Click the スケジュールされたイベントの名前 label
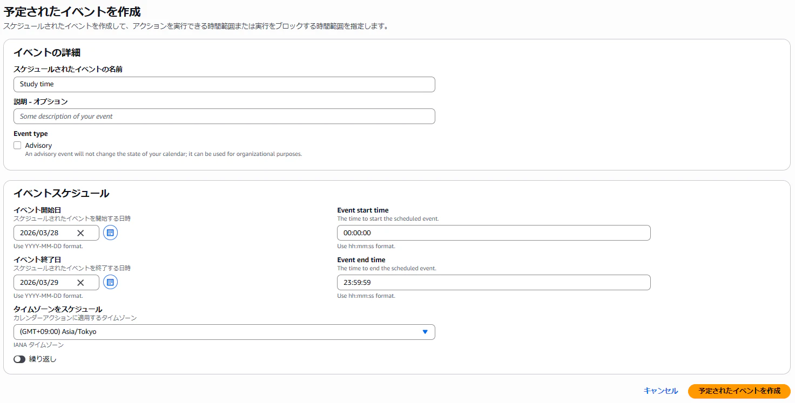This screenshot has width=795, height=403. point(68,70)
